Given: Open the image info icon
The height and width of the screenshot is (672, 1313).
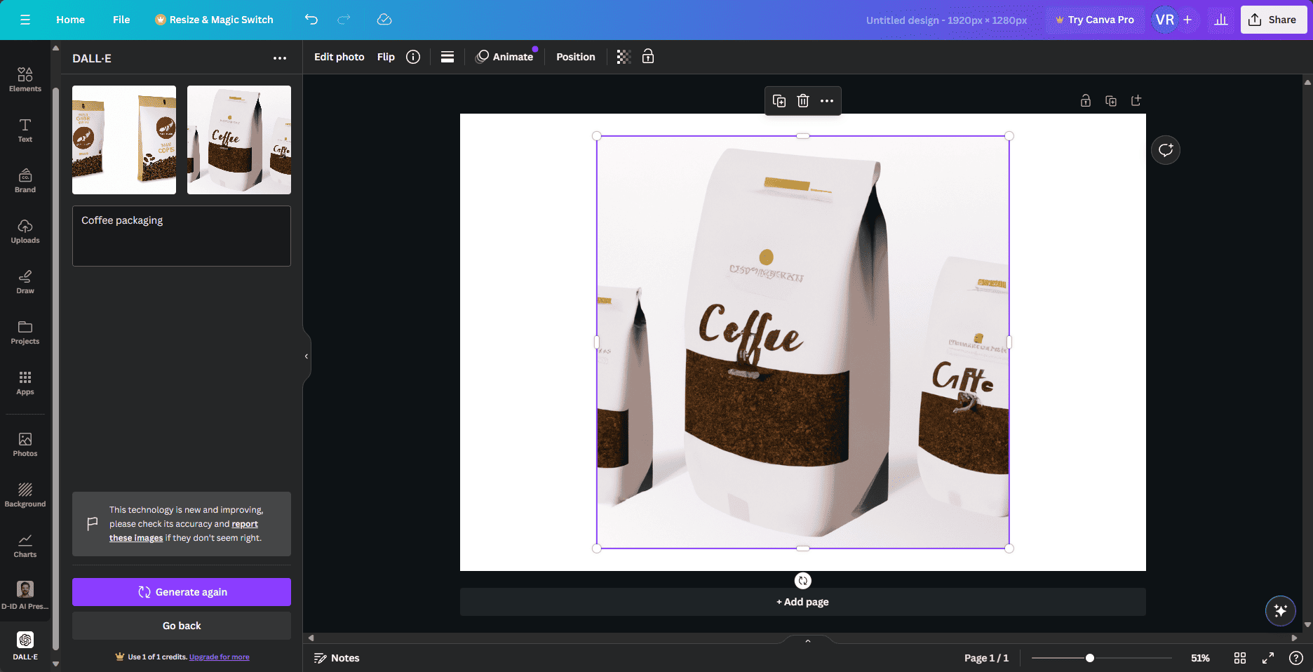Looking at the screenshot, I should pyautogui.click(x=413, y=57).
